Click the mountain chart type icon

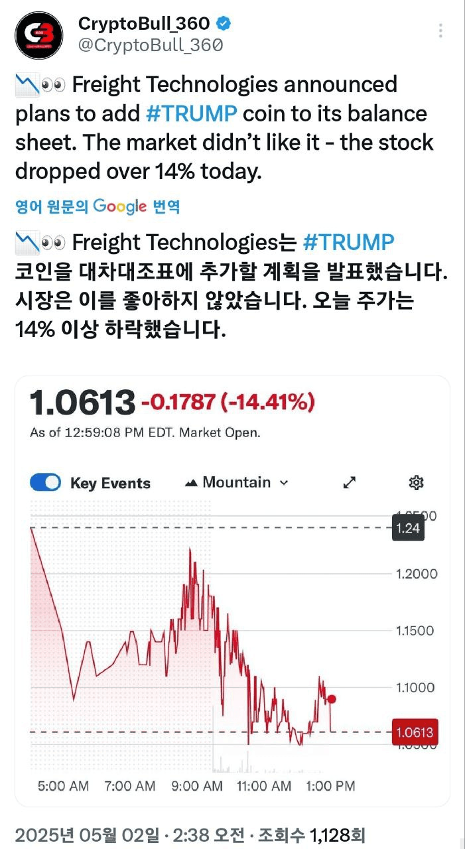point(192,483)
